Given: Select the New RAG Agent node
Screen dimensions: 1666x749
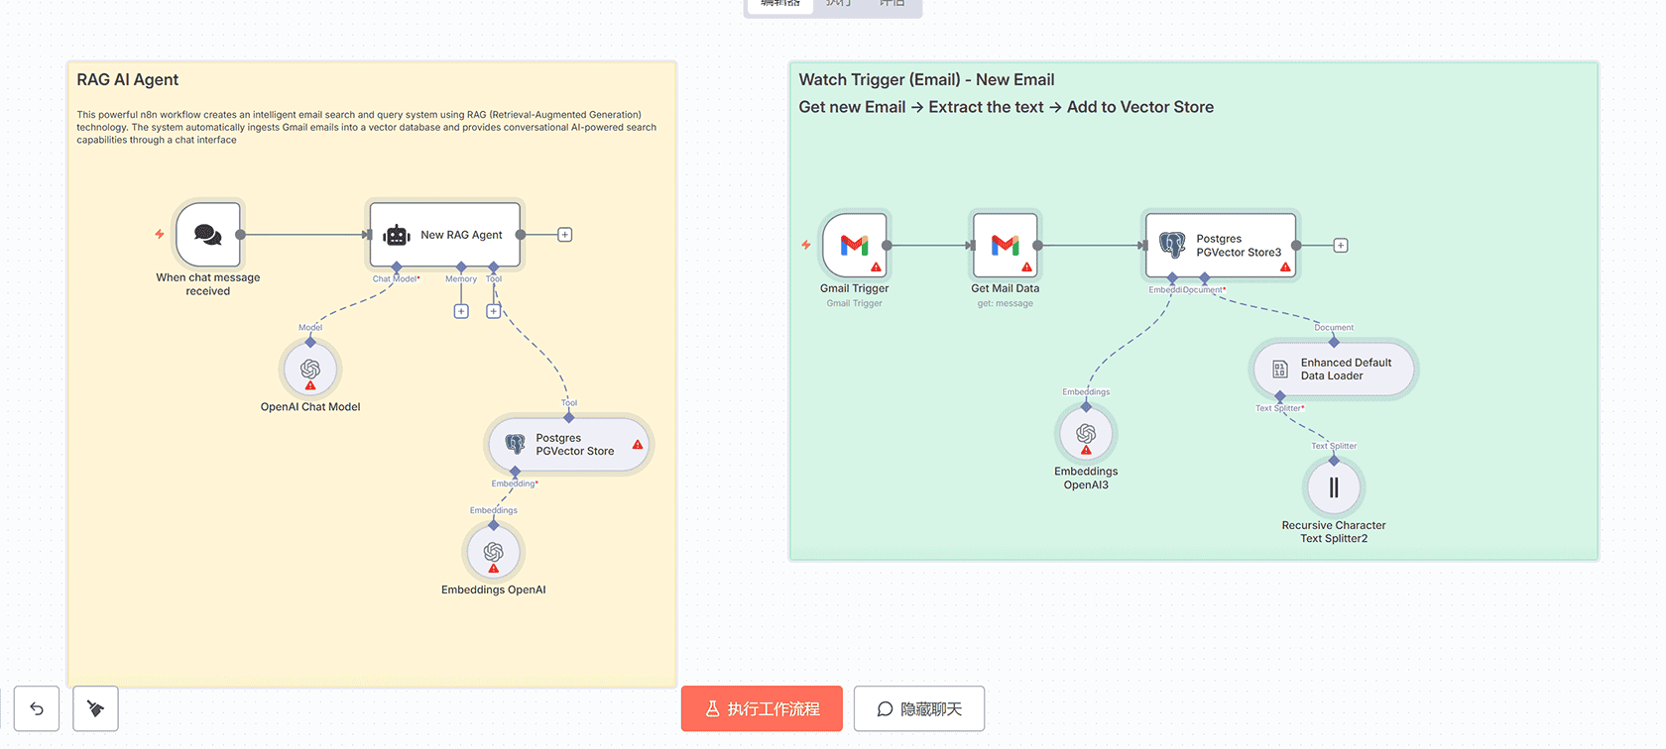Looking at the screenshot, I should click(x=444, y=235).
